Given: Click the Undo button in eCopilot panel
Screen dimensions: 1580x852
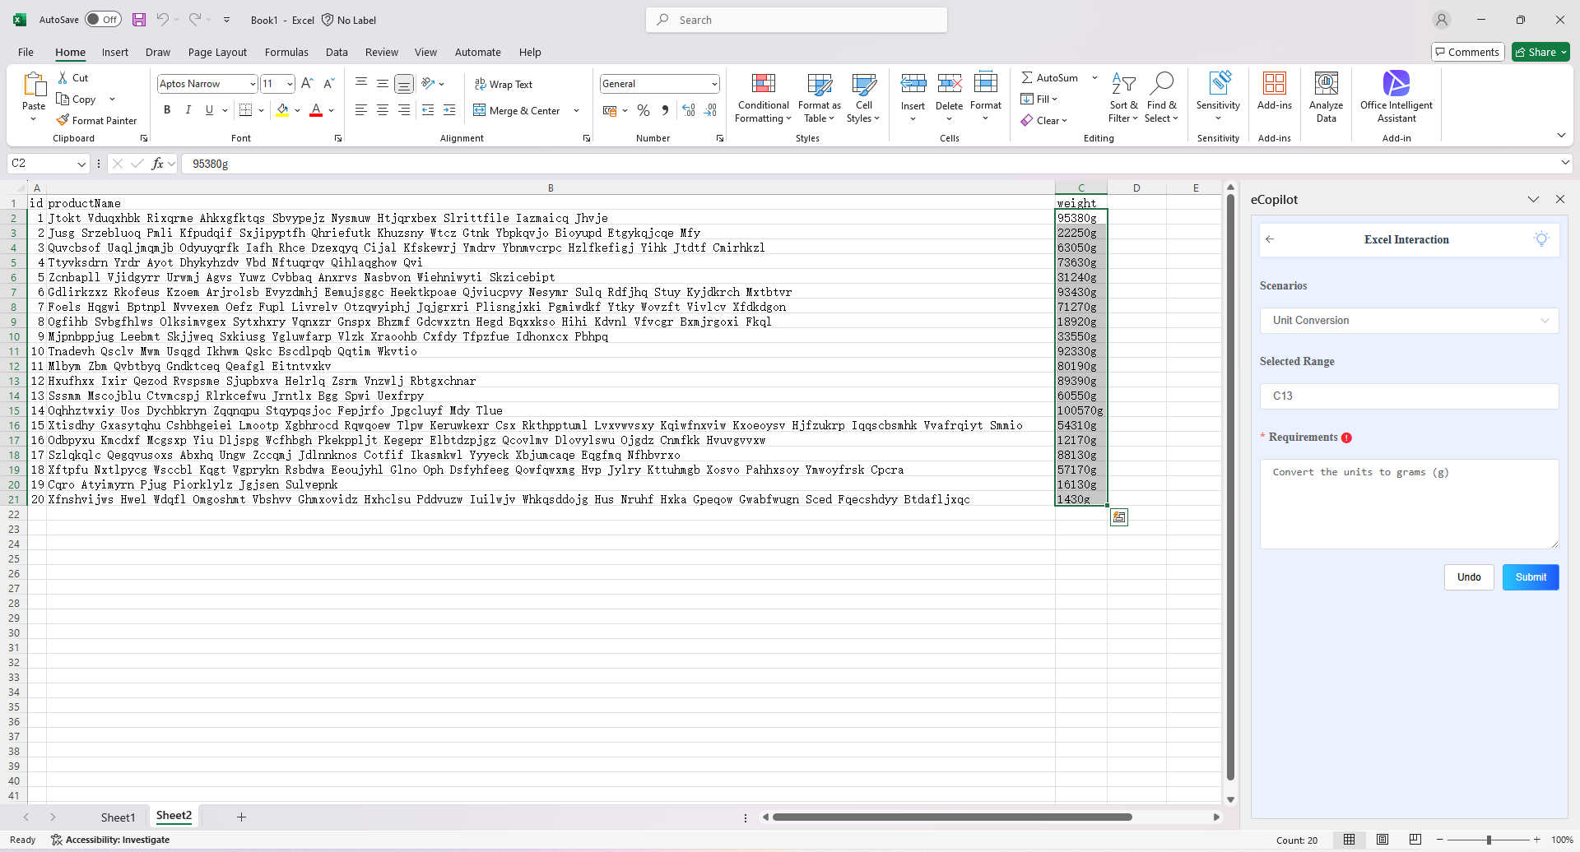Looking at the screenshot, I should click(1468, 577).
